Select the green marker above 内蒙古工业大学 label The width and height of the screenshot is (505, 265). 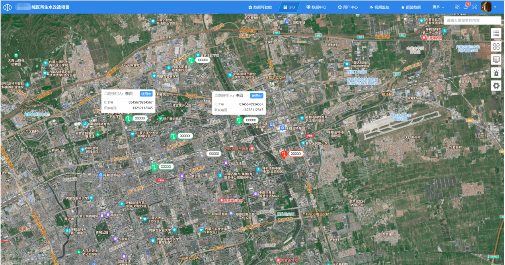click(x=173, y=137)
